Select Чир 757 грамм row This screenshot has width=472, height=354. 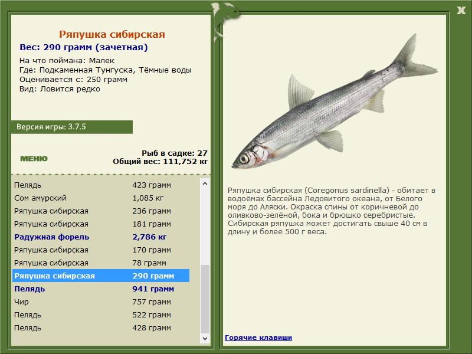[101, 301]
